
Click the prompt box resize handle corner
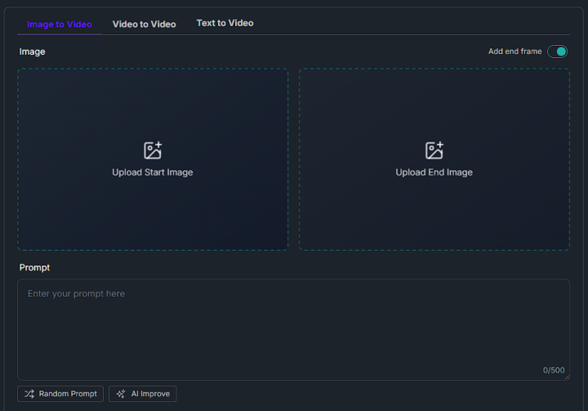coord(565,376)
